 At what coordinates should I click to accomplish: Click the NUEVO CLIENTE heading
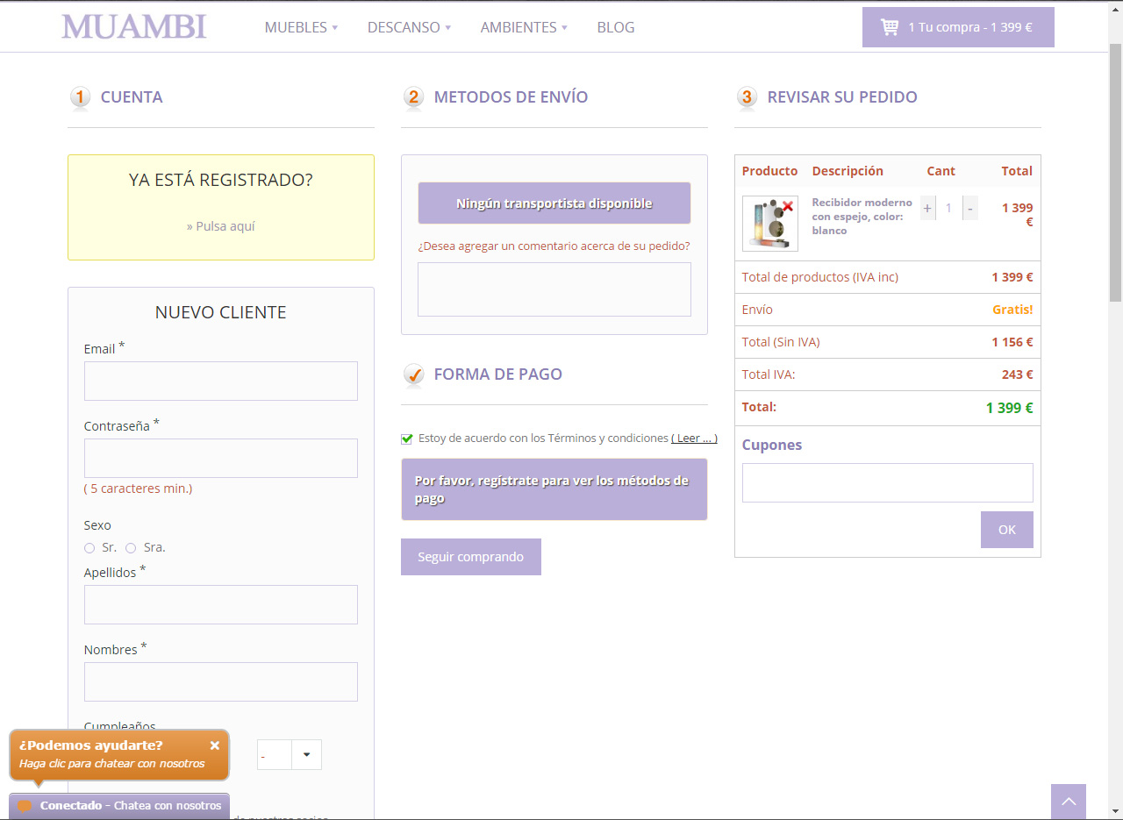coord(221,312)
